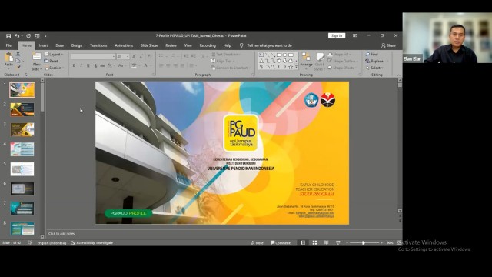Click the Decrease Font Size icon

141,57
